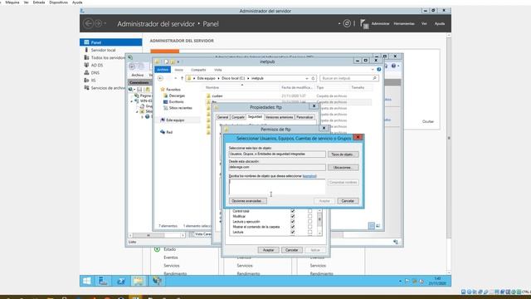Image resolution: width=531 pixels, height=299 pixels.
Task: Sort by Fecha de modificación column header
Action: [296, 87]
